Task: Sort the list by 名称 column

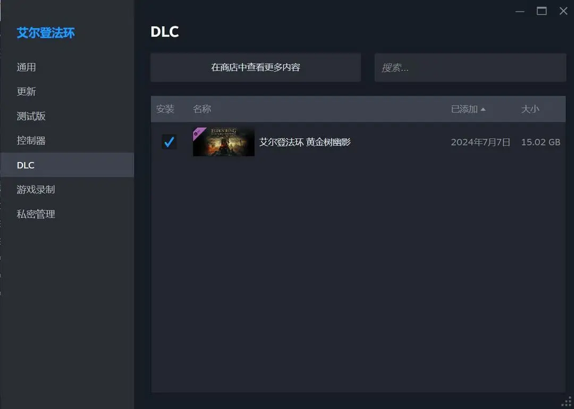Action: point(202,109)
